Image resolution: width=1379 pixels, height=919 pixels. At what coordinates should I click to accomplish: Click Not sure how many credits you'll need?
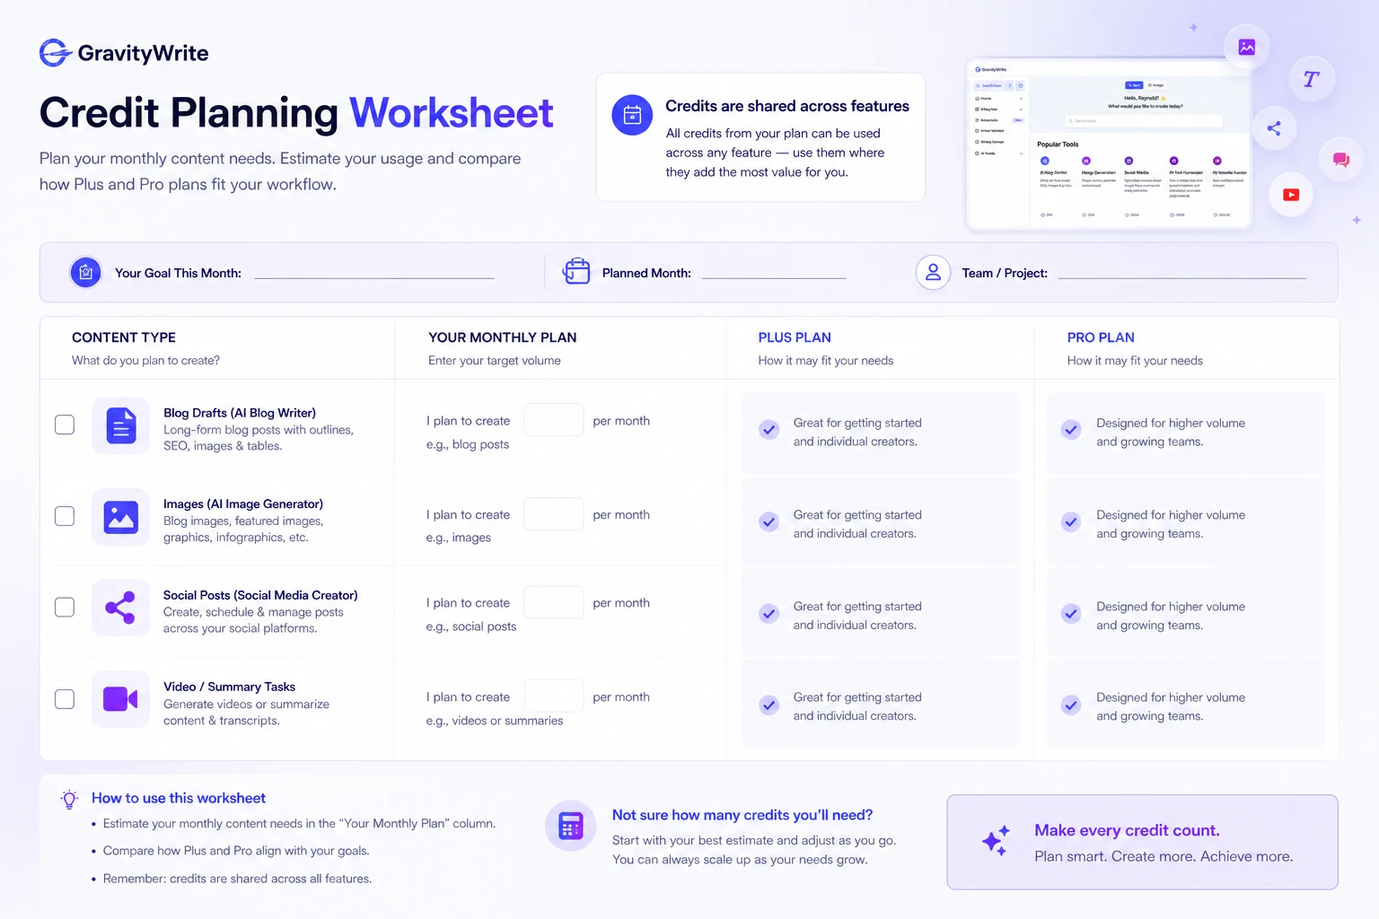[x=742, y=815]
